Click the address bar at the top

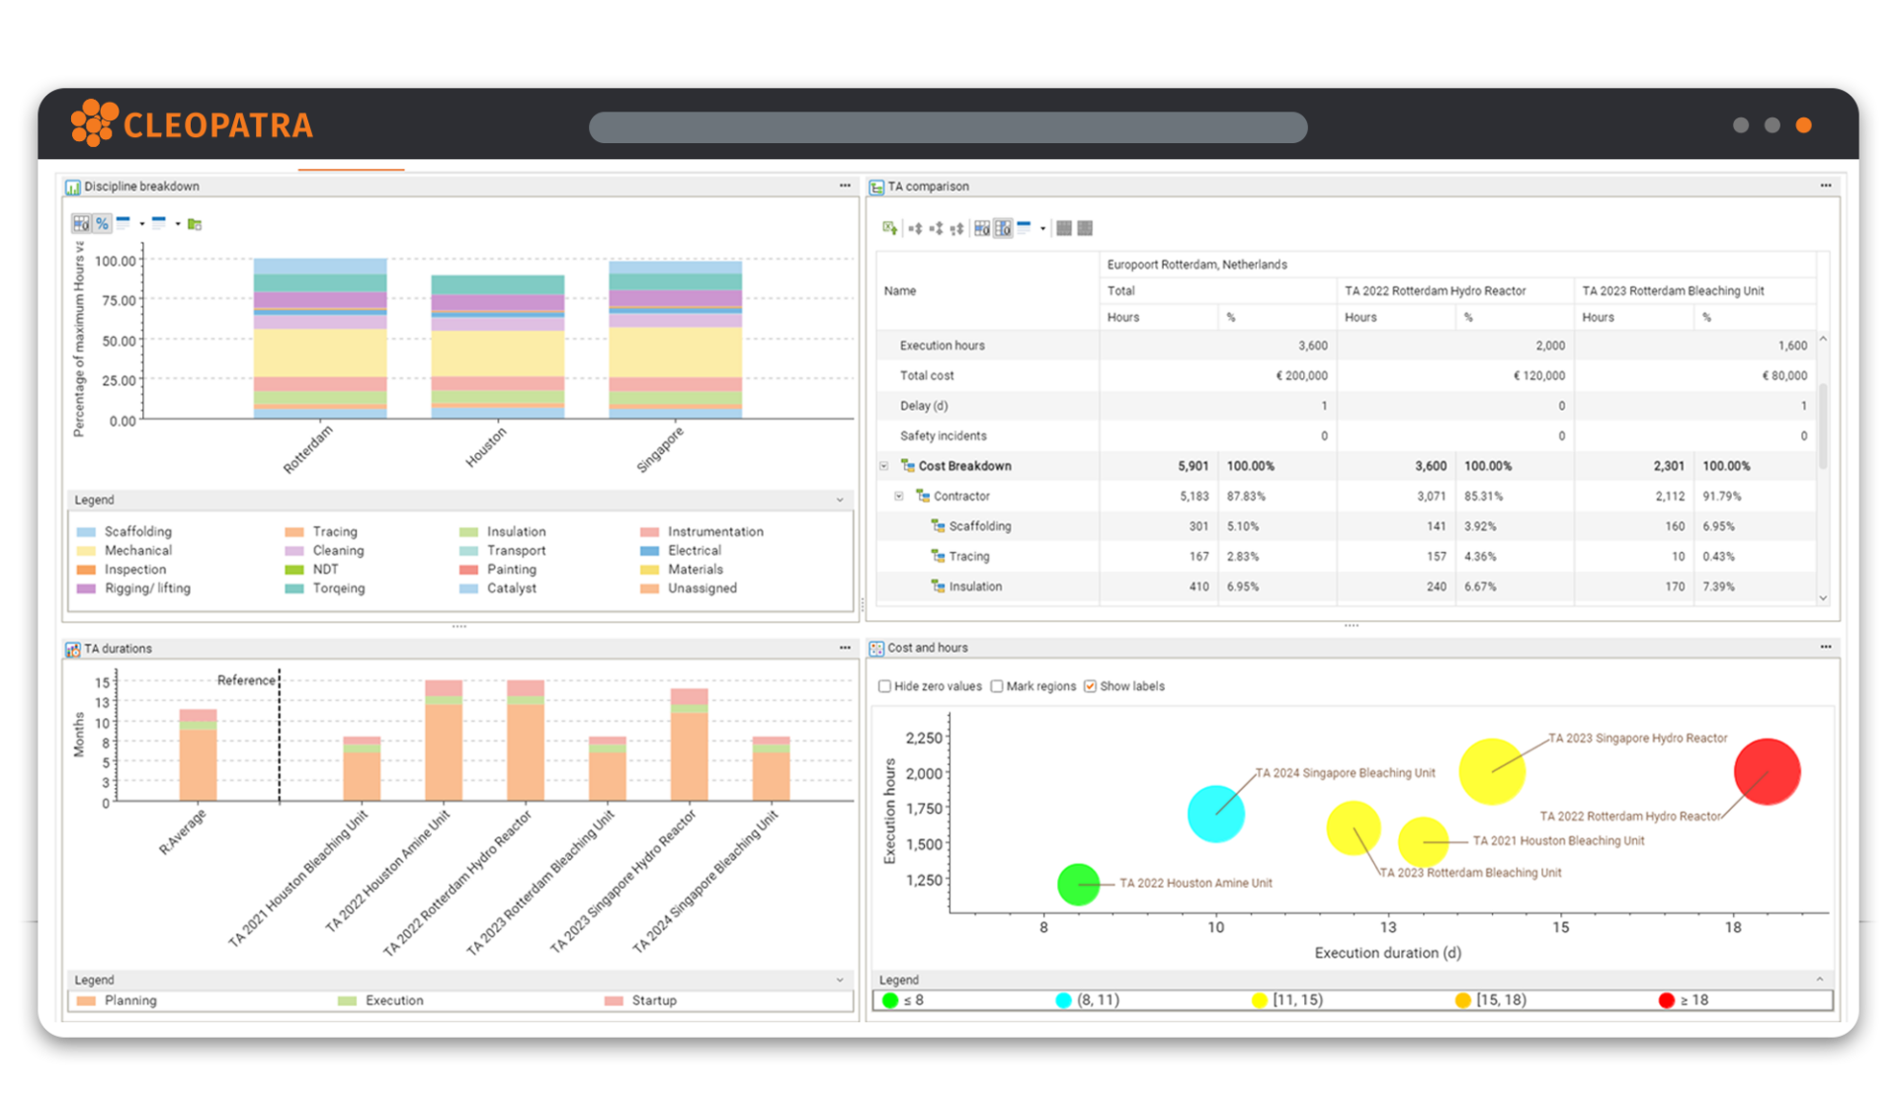(948, 126)
